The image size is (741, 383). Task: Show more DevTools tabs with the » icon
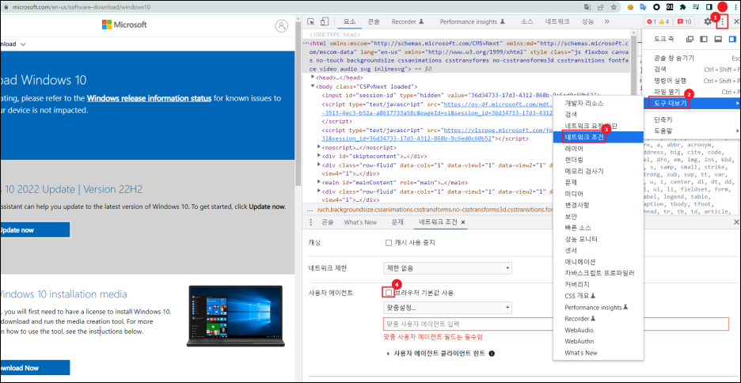[606, 21]
